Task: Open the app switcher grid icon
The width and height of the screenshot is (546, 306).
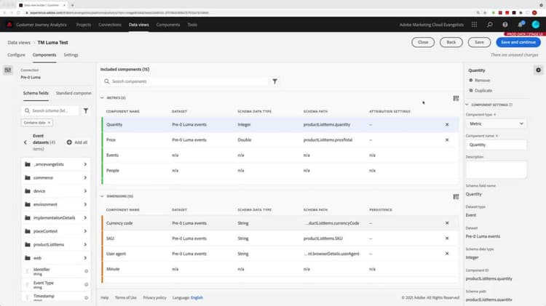Action: (474, 25)
